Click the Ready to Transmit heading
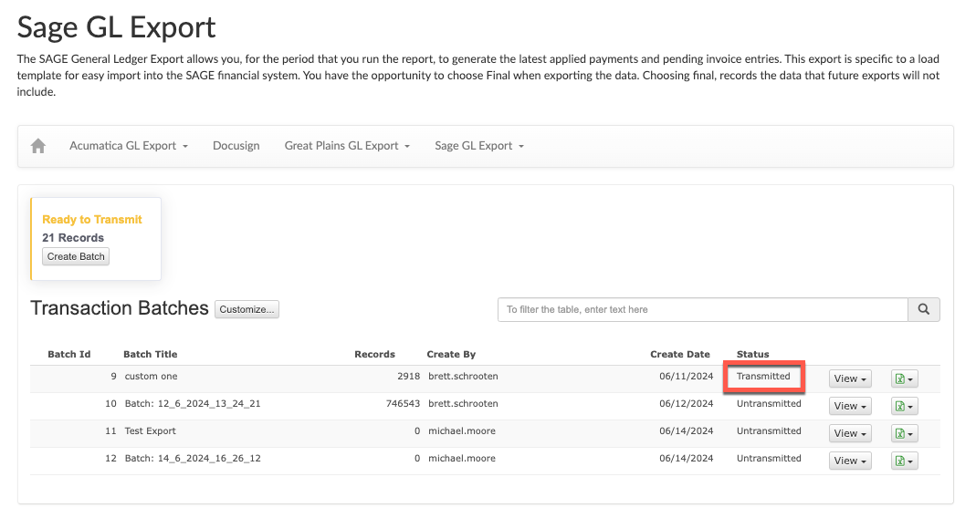Viewport: 955px width, 508px height. click(92, 220)
